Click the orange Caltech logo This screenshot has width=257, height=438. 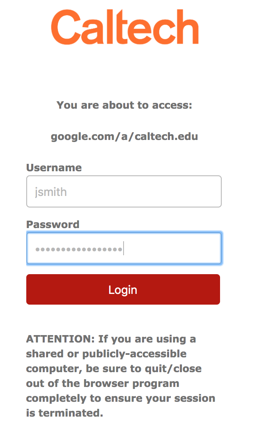(x=125, y=28)
